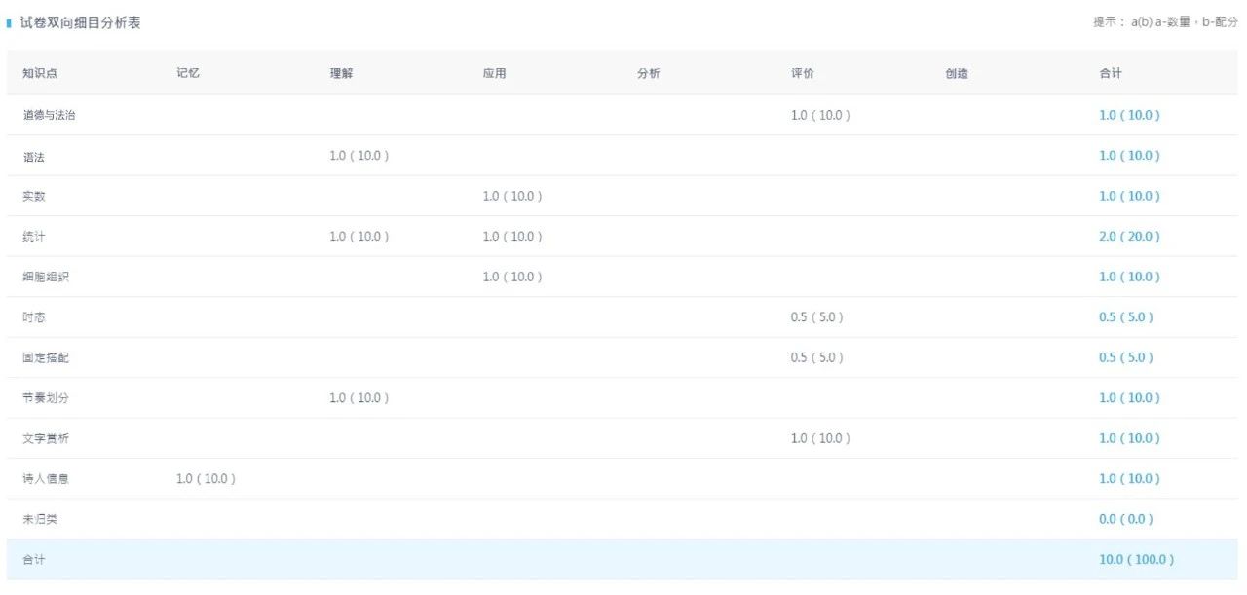Viewport: 1247px width, 595px height.
Task: Click the 理解 value in 节奏划分 row
Action: pos(359,398)
